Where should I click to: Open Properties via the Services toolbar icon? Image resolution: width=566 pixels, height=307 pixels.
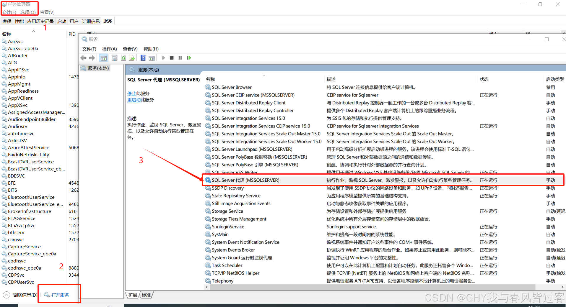tap(115, 58)
